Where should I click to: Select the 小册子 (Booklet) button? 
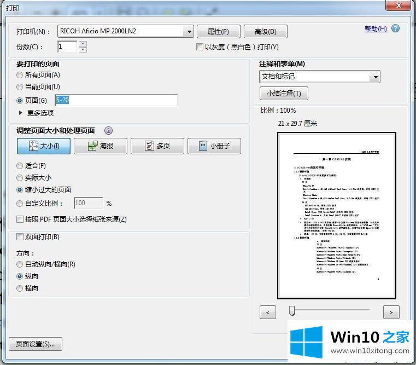(214, 146)
